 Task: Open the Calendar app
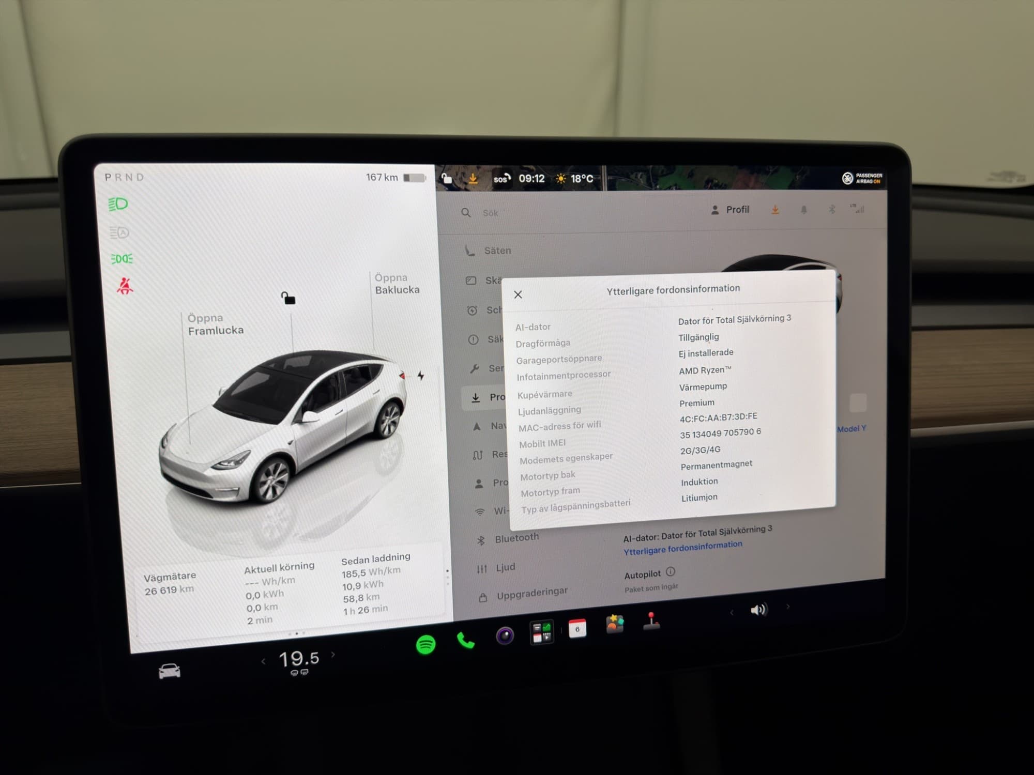pyautogui.click(x=577, y=628)
